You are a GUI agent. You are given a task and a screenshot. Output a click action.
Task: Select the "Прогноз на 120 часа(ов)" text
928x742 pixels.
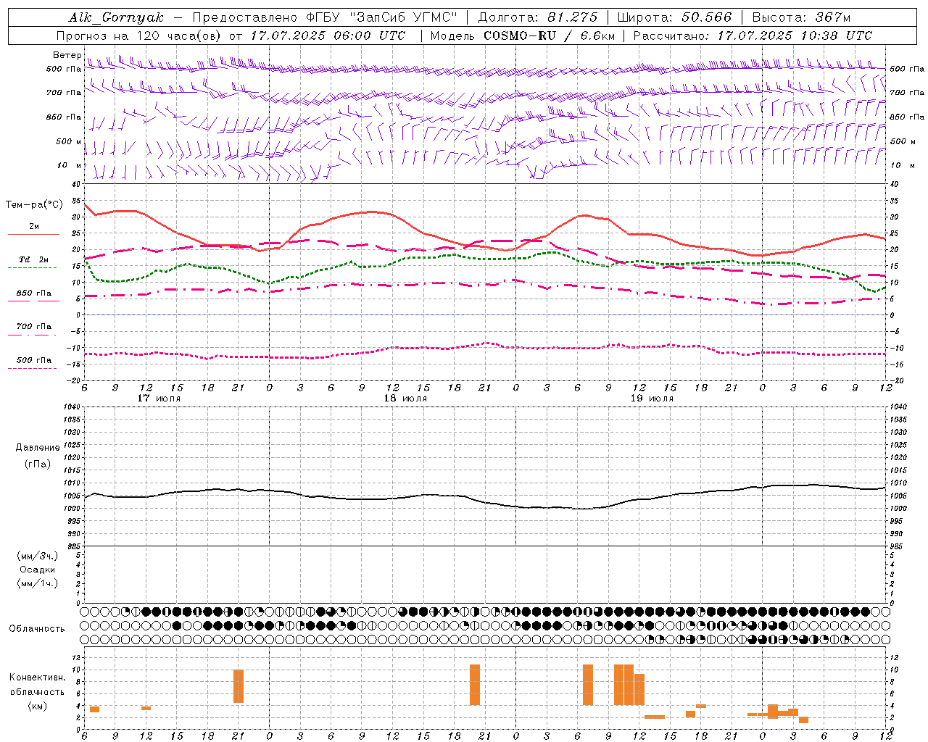(x=140, y=36)
